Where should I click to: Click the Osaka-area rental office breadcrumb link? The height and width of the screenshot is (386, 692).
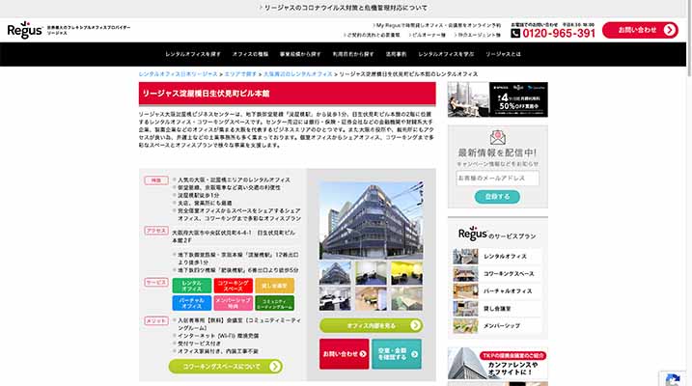(x=298, y=74)
